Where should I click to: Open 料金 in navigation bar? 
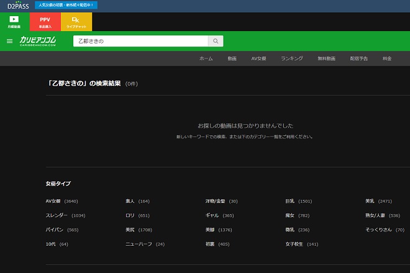[x=387, y=58]
